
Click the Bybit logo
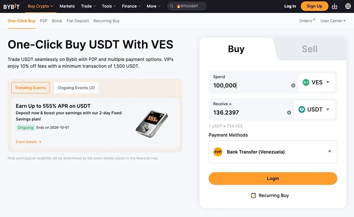click(x=12, y=6)
